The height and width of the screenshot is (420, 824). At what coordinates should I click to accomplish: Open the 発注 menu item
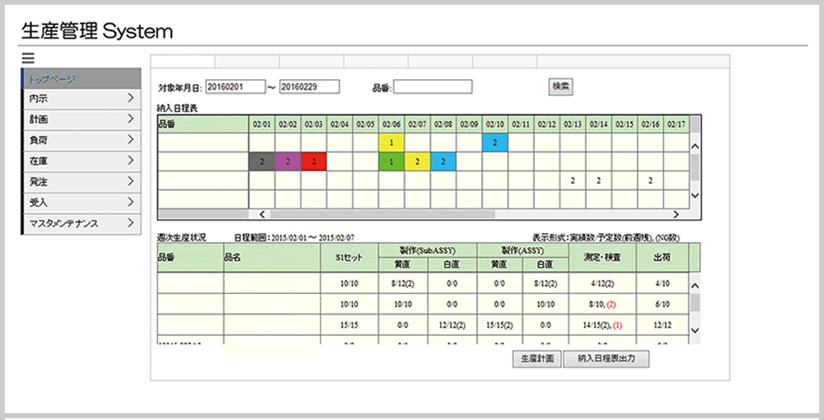[x=79, y=182]
